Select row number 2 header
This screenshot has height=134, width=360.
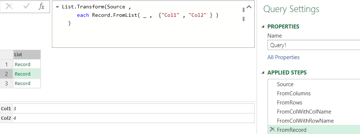point(7,74)
